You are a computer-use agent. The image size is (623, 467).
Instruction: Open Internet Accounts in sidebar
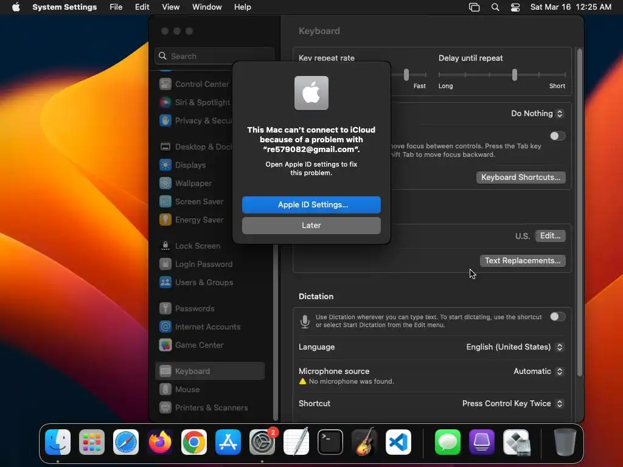[210, 327]
